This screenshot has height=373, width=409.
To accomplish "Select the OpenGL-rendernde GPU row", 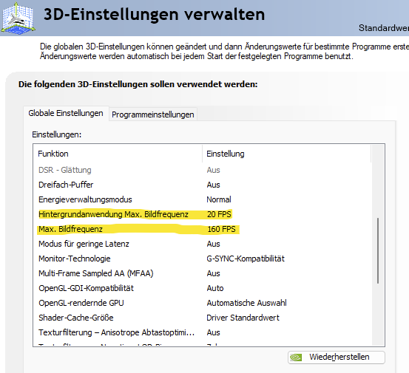I will point(202,303).
